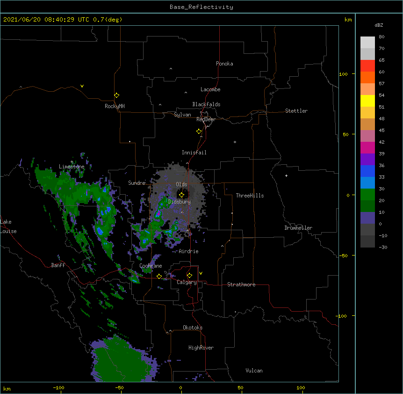Click the Vulcan town label
The height and width of the screenshot is (394, 403).
coord(254,371)
